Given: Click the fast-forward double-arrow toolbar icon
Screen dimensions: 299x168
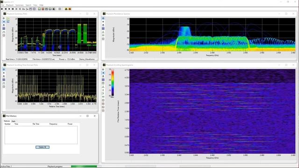Looking at the screenshot, I should (x=16, y=9).
